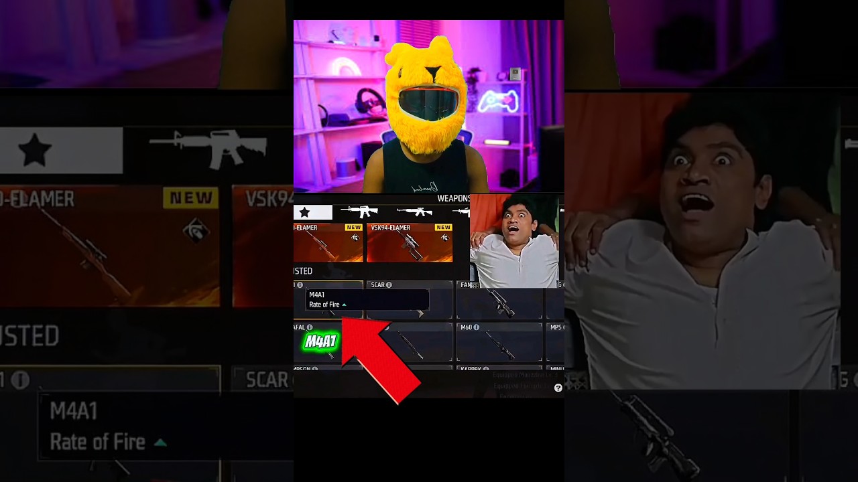Show SCAR info via its info icon
Image resolution: width=858 pixels, height=482 pixels.
pyautogui.click(x=389, y=285)
